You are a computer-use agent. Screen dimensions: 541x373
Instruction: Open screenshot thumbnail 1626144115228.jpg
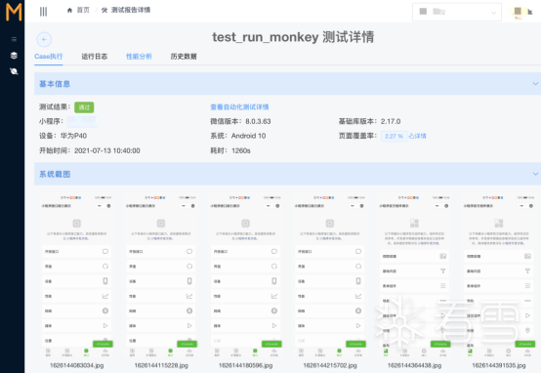tap(161, 275)
